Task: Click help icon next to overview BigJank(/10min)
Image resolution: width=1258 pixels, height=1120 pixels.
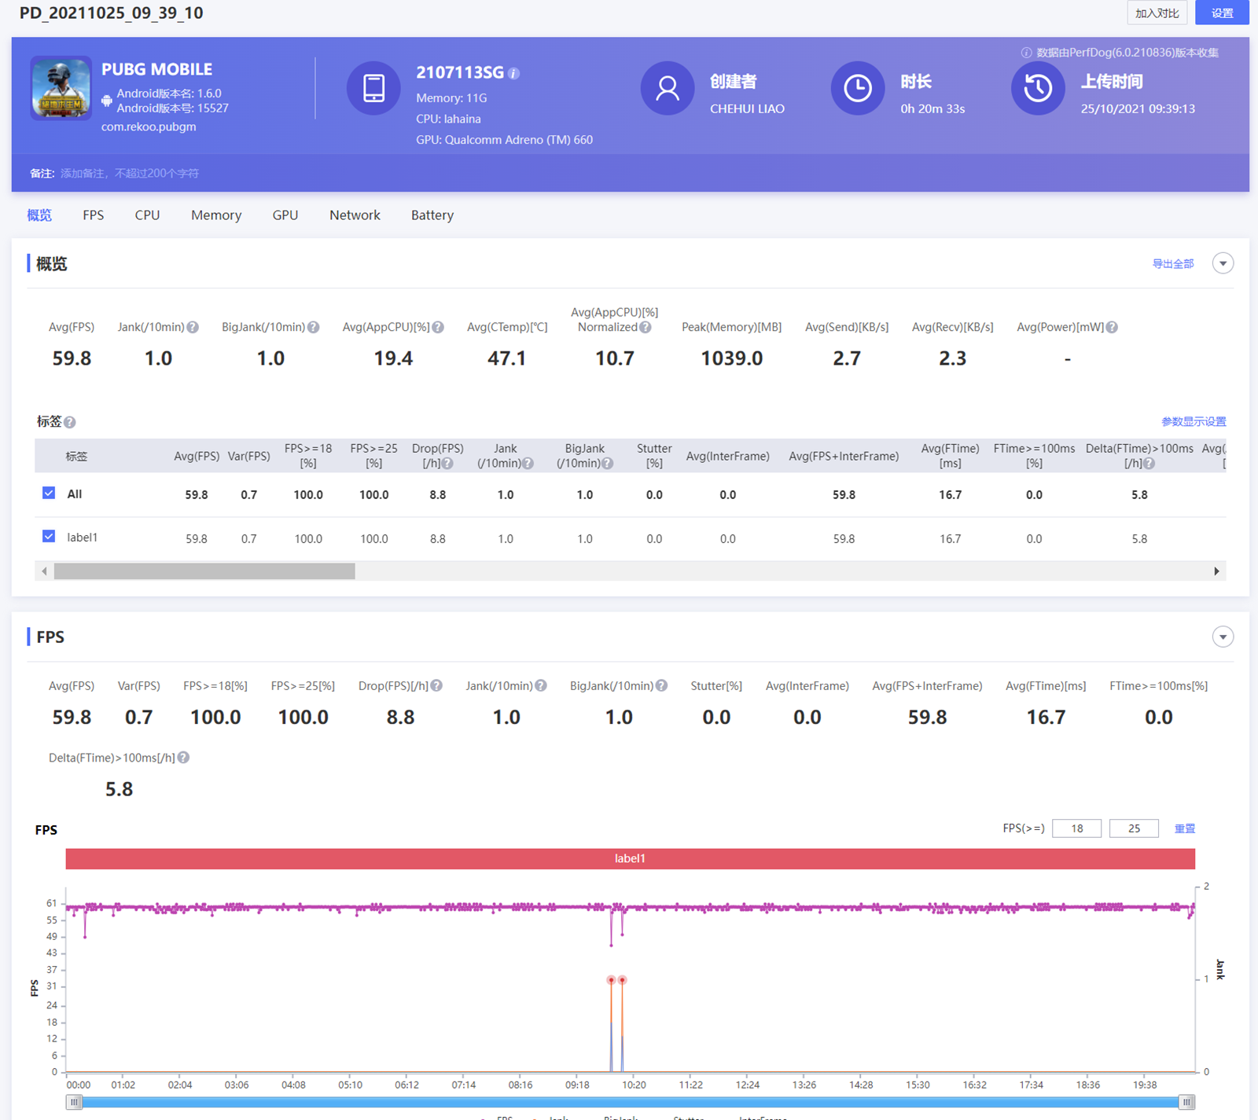Action: [x=313, y=327]
